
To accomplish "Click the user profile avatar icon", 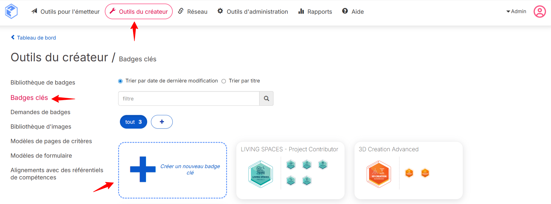I will pos(540,12).
